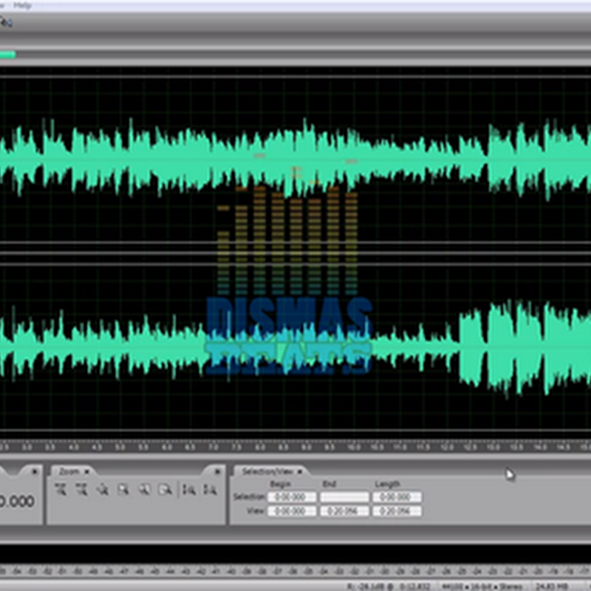
Task: Select the Zoom panel tab
Action: click(x=69, y=471)
